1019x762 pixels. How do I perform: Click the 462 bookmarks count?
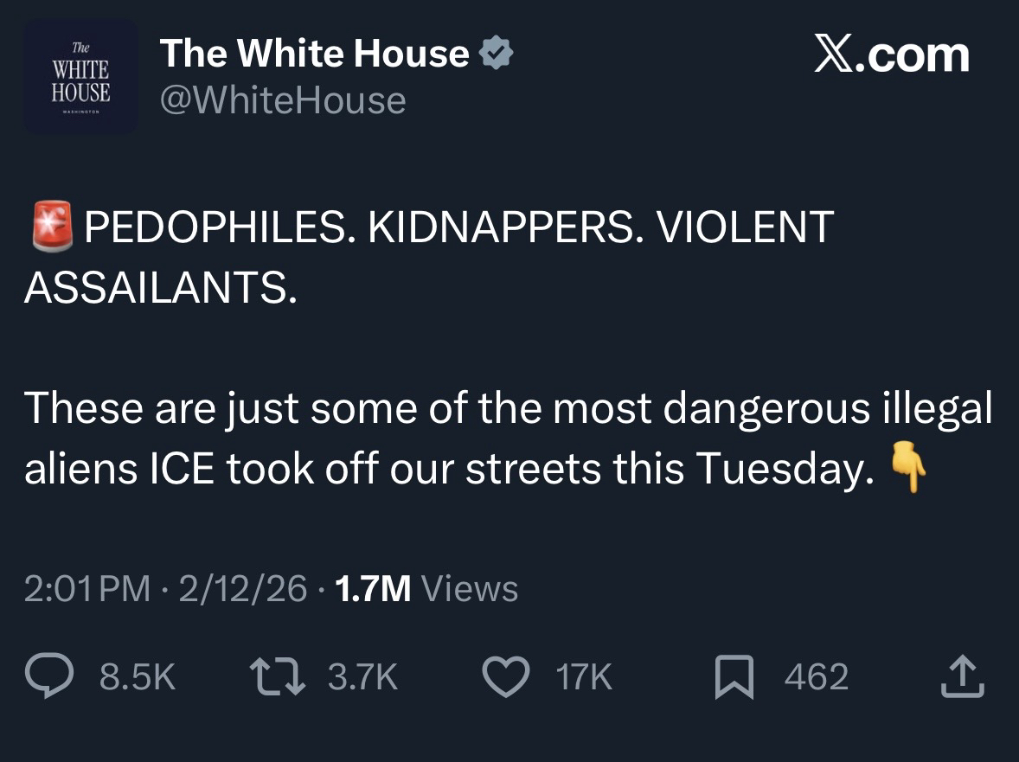(x=816, y=677)
